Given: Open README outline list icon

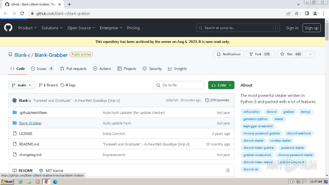Looking at the screenshot, I should pyautogui.click(x=227, y=170).
